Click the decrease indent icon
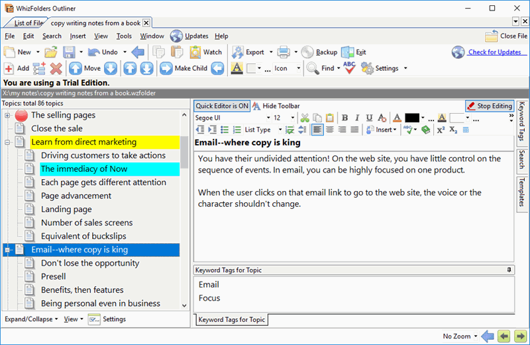The image size is (530, 345). (200, 130)
